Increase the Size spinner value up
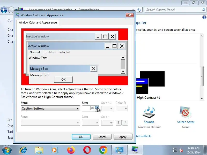 click(x=97, y=107)
